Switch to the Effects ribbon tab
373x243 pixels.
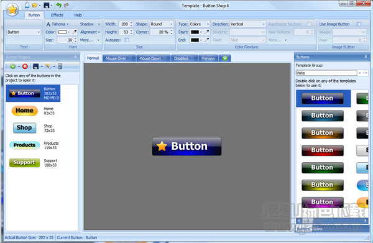(57, 15)
